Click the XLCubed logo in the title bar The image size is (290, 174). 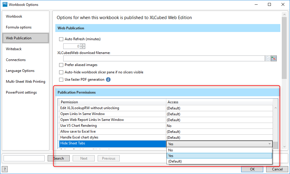(x=5, y=4)
